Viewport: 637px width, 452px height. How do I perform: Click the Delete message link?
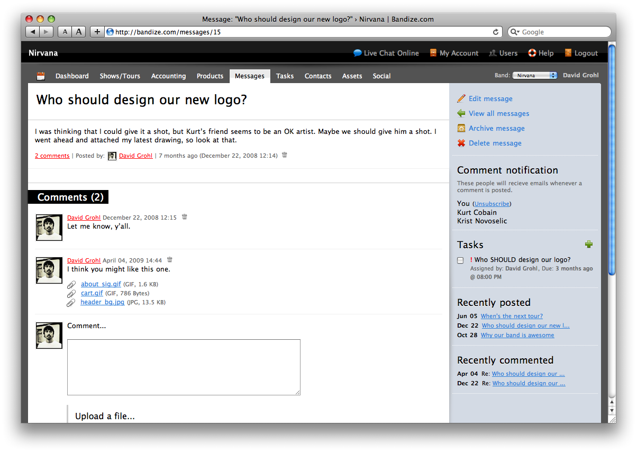(x=495, y=143)
